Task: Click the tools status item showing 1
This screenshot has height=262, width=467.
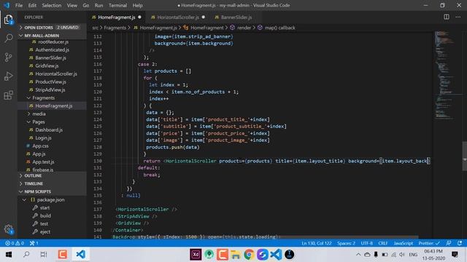Action: click(x=34, y=243)
